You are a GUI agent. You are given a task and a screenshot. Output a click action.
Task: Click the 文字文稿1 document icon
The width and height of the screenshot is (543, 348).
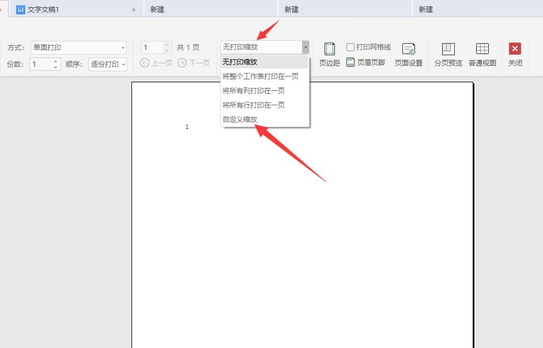(21, 10)
